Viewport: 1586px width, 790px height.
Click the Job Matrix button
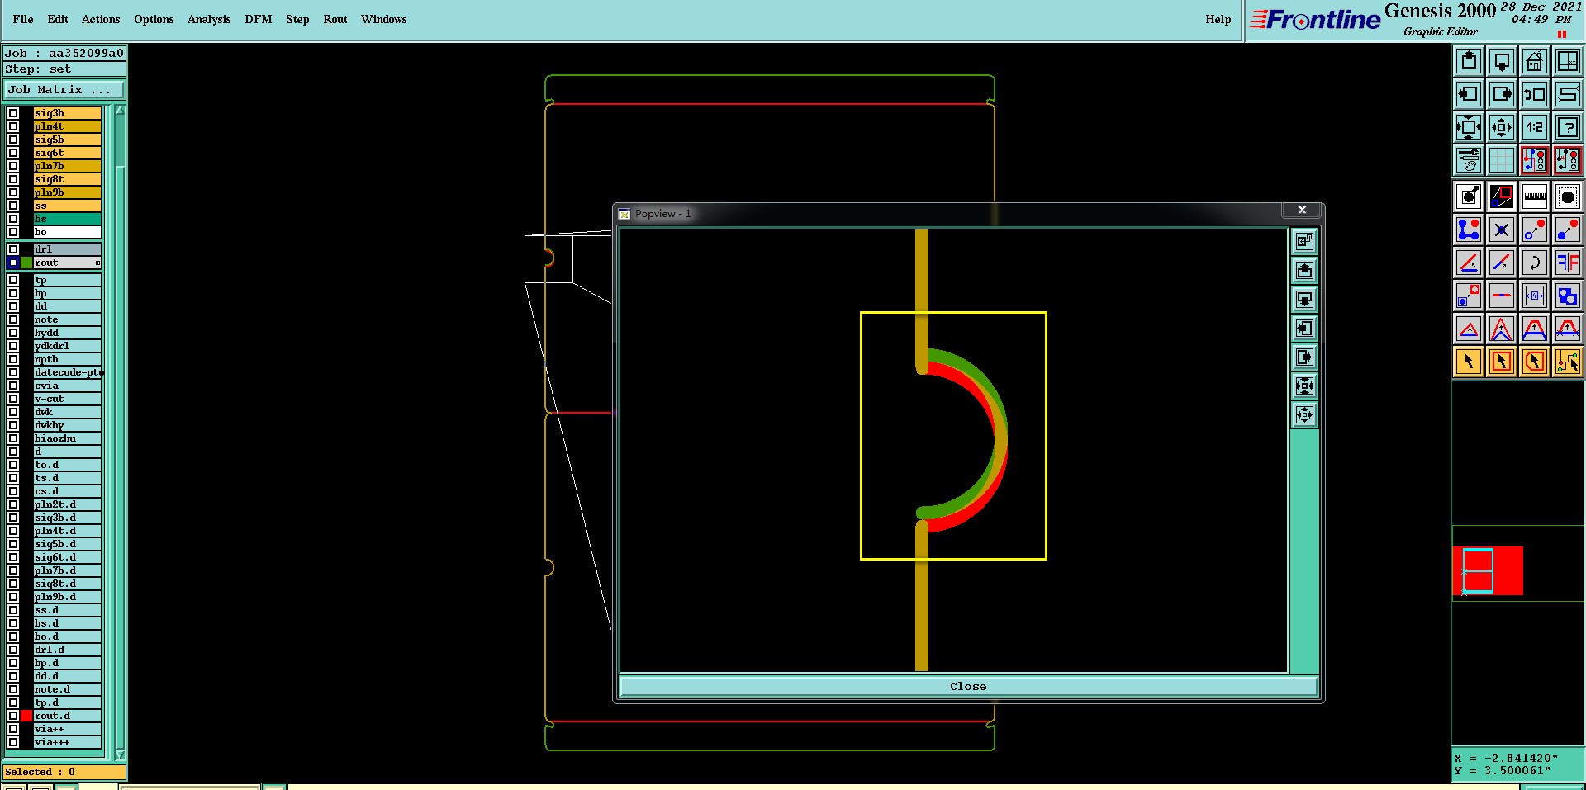pos(64,89)
